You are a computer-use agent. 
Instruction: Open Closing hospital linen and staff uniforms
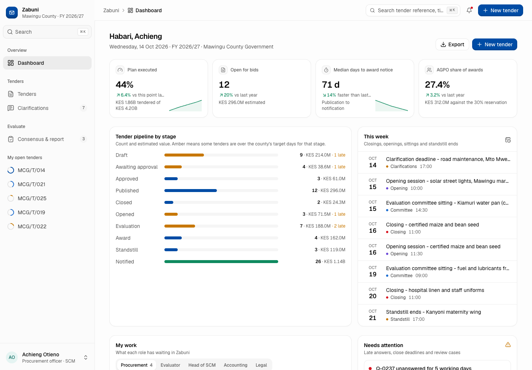click(437, 293)
